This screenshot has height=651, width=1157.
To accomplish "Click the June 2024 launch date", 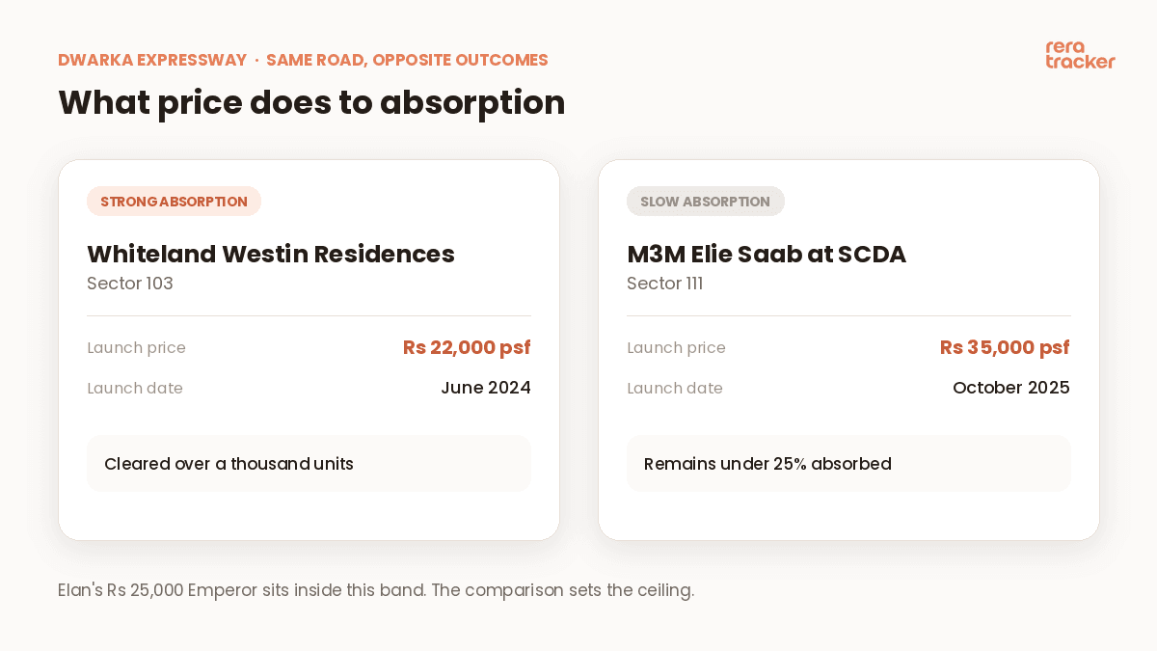I will (486, 388).
